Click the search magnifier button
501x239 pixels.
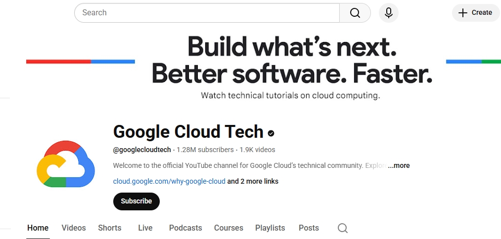coord(355,13)
